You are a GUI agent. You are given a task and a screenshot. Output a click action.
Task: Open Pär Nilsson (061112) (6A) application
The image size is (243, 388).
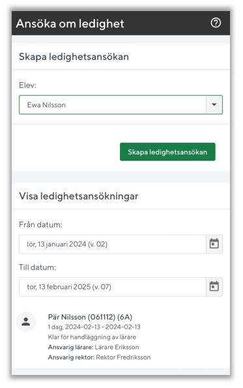point(90,317)
